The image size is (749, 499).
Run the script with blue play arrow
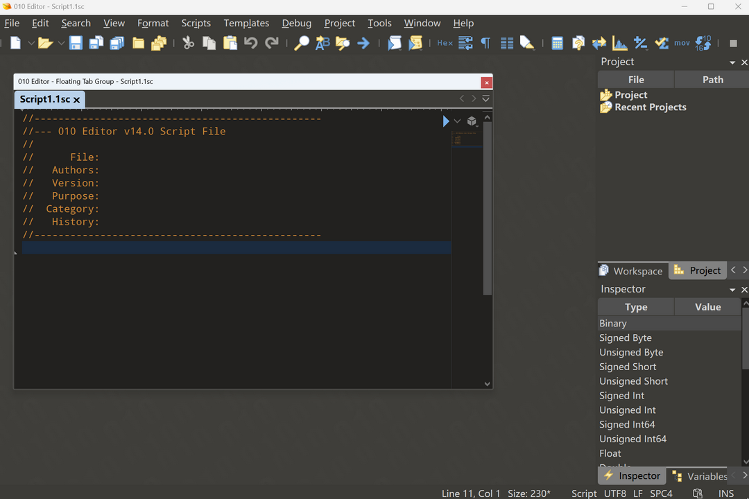(446, 121)
